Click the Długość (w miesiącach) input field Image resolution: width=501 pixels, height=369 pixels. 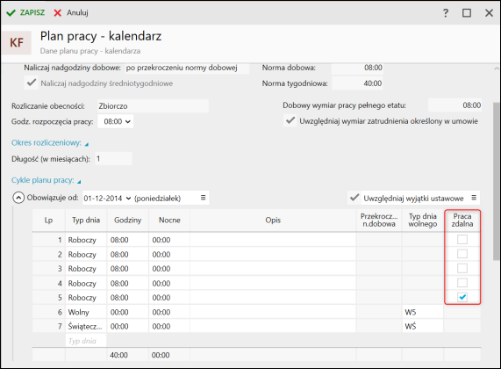click(113, 158)
